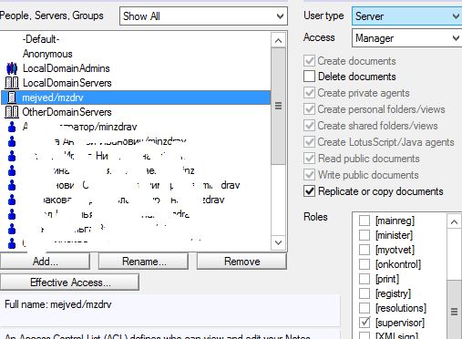Image resolution: width=462 pixels, height=339 pixels.
Task: Select the LocalDomainAdmins group icon
Action: (12, 68)
